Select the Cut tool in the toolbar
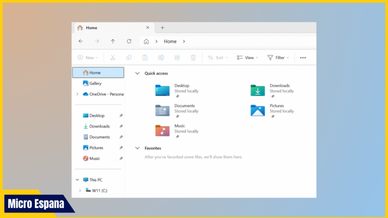This screenshot has width=388, height=218. pos(113,58)
